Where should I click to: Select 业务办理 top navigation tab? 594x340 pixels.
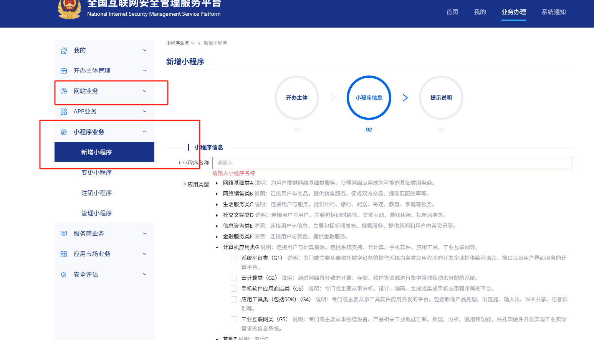tap(514, 12)
